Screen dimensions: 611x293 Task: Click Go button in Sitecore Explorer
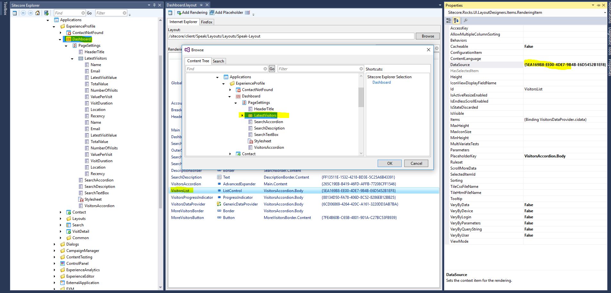click(89, 13)
